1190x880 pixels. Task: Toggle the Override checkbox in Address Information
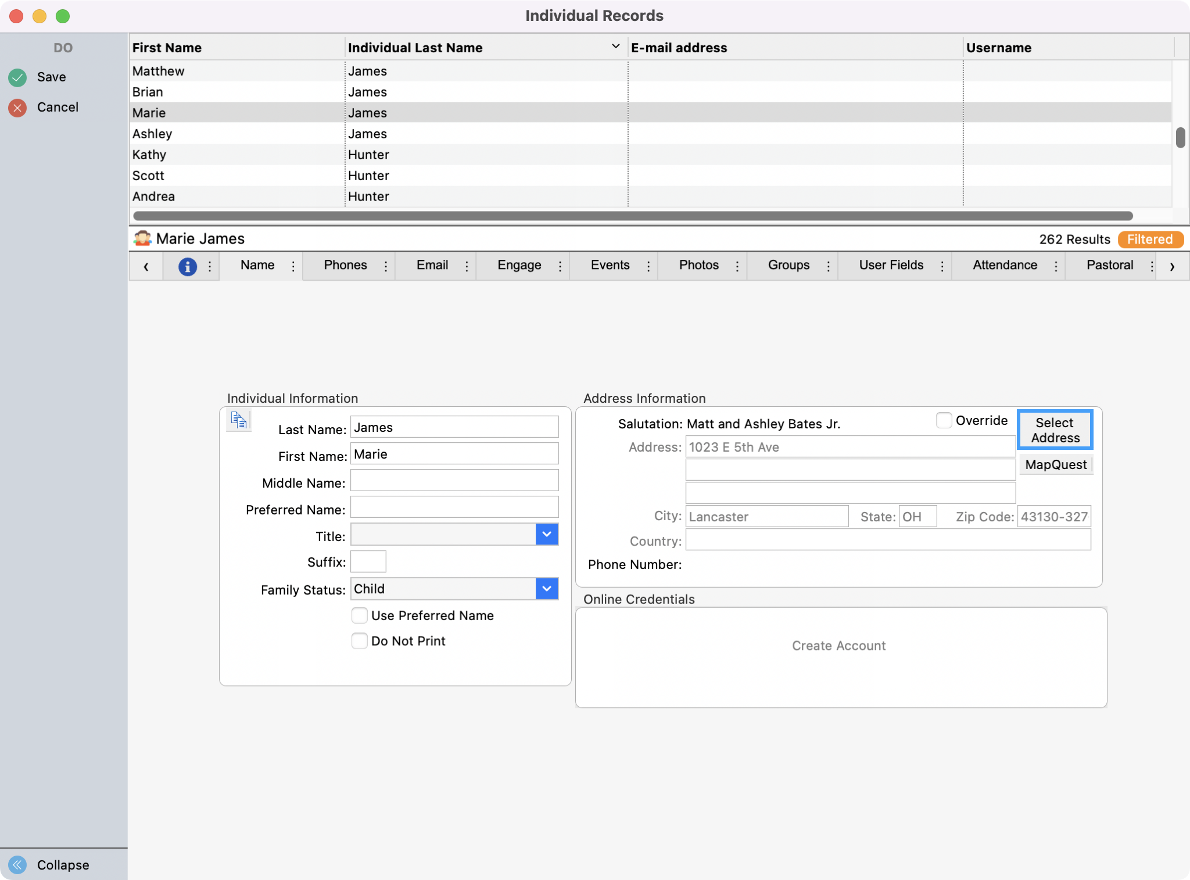point(944,420)
